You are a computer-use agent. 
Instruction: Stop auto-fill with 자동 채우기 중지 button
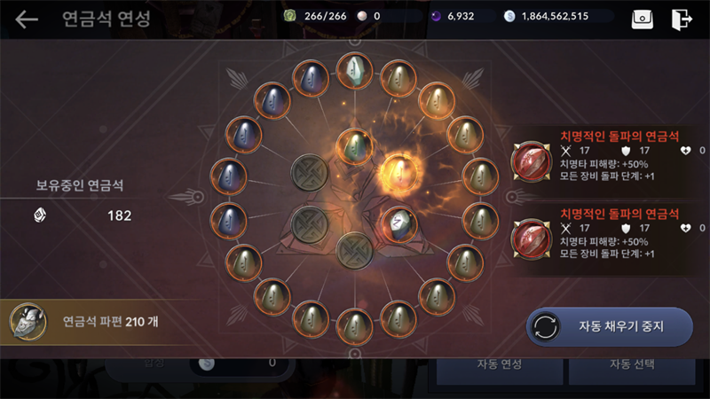click(610, 326)
